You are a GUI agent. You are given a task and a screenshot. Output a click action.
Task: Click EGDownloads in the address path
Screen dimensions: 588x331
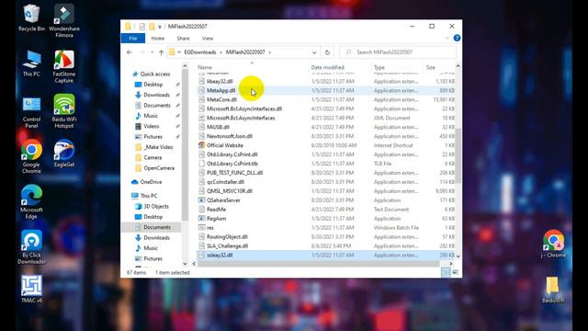coord(200,52)
